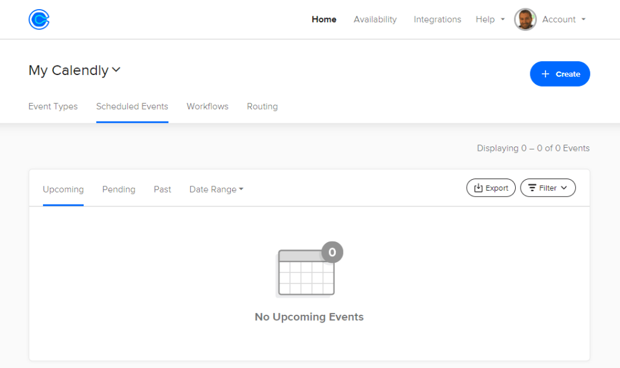Open the user profile avatar
Viewport: 620px width, 368px height.
point(525,19)
